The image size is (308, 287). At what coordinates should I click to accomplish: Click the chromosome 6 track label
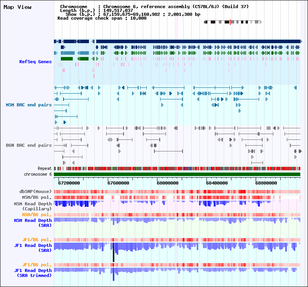[x=38, y=175]
